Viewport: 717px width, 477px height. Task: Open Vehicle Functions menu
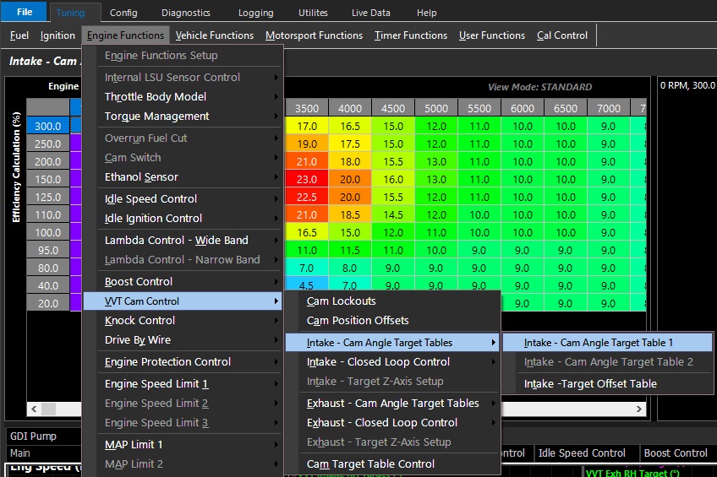click(x=215, y=35)
